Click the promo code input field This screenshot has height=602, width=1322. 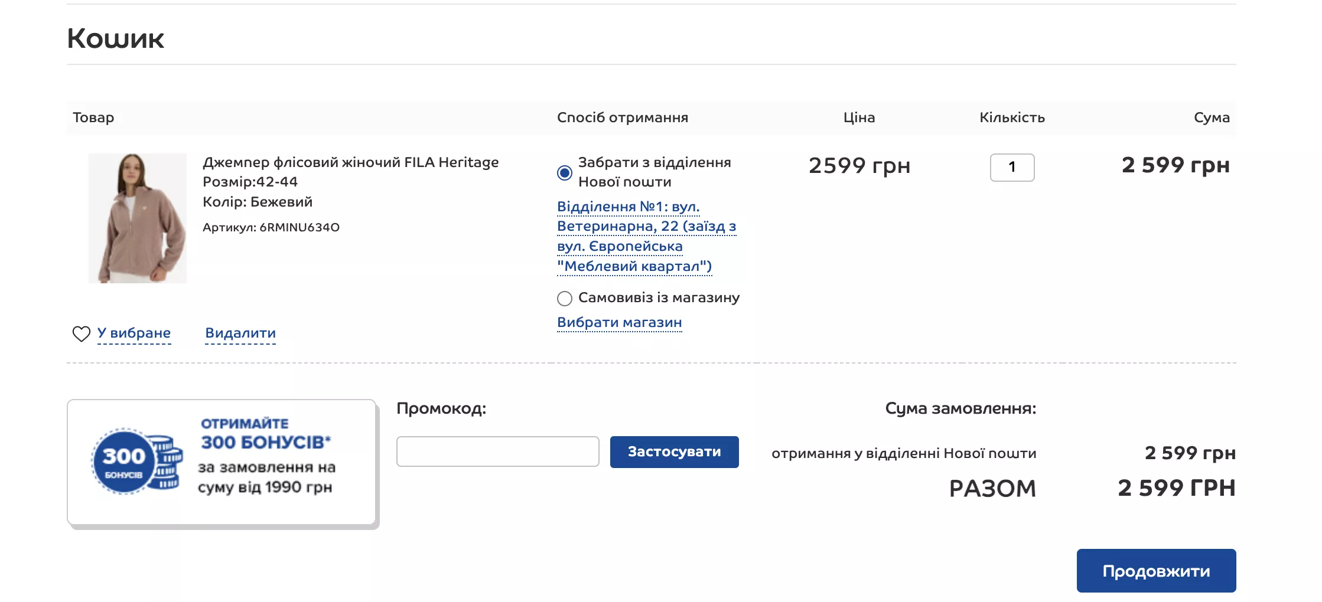(x=498, y=451)
